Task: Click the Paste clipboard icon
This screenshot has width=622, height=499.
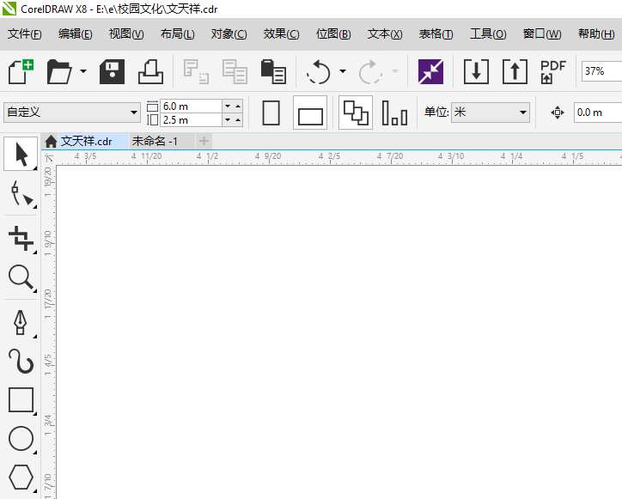Action: point(273,71)
